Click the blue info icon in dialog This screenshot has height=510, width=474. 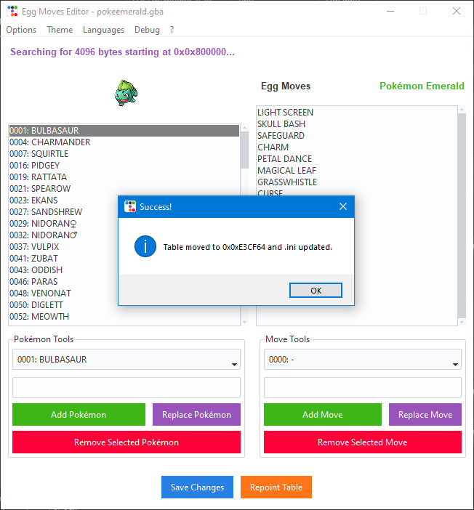click(x=145, y=246)
